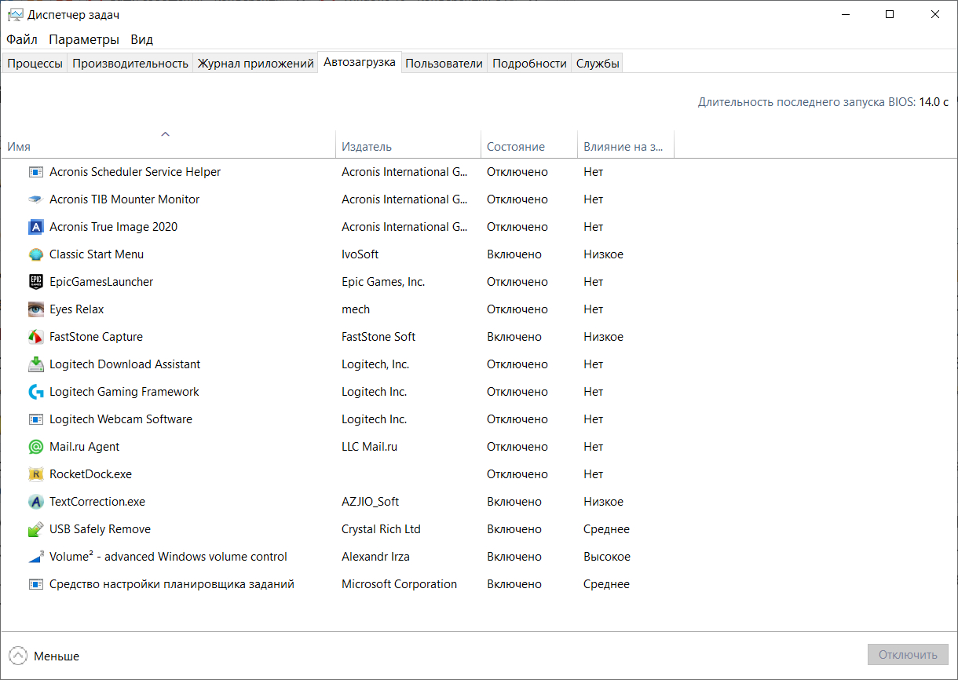Click the Task Manager title bar icon
Viewport: 958px width, 680px height.
click(15, 15)
